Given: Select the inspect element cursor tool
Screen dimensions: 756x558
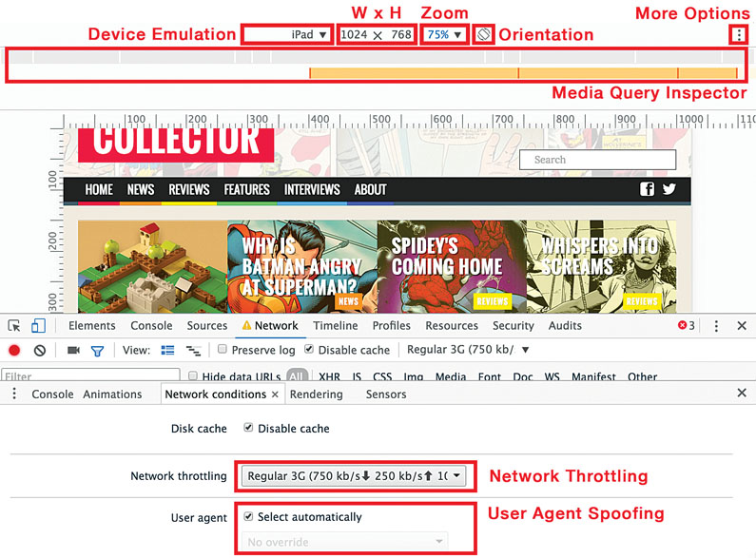Looking at the screenshot, I should click(14, 326).
